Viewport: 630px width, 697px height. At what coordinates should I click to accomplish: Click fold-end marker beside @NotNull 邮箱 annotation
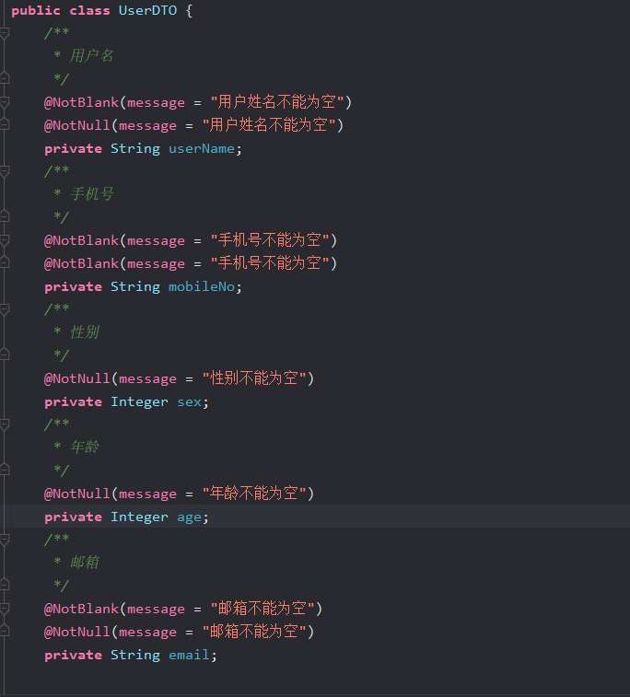pyautogui.click(x=5, y=632)
